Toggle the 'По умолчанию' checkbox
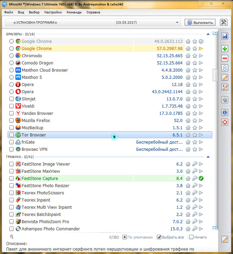Viewport: 233px width, 254px height. (x=125, y=237)
